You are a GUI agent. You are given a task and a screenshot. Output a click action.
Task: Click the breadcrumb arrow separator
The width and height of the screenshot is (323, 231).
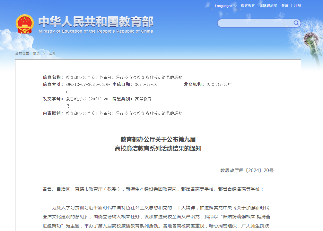tap(44, 53)
